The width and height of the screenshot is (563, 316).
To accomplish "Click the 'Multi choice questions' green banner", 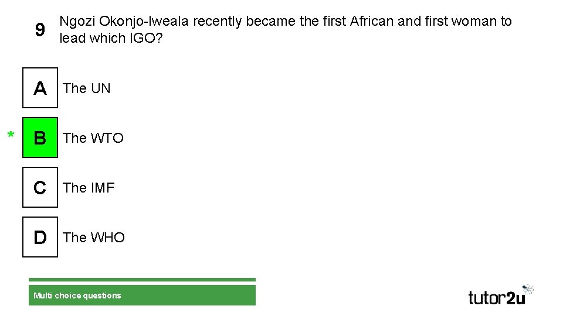I will [142, 296].
